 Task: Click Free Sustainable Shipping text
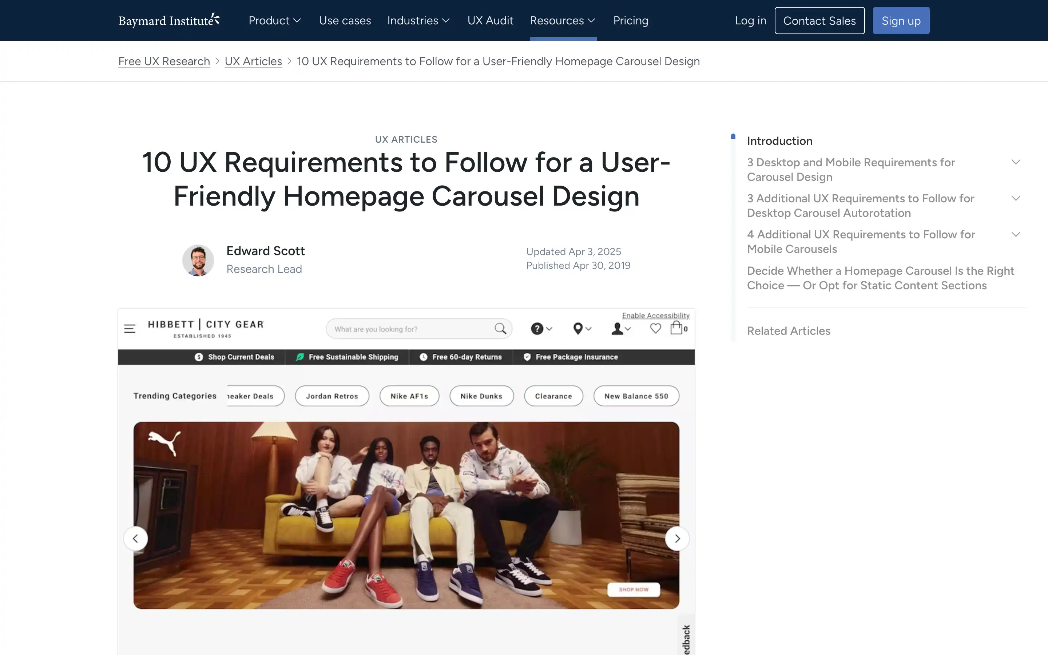(x=353, y=357)
